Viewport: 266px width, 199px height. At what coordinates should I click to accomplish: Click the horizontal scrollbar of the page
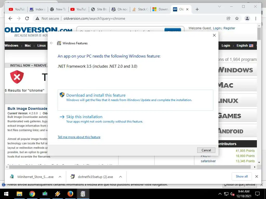(130, 167)
